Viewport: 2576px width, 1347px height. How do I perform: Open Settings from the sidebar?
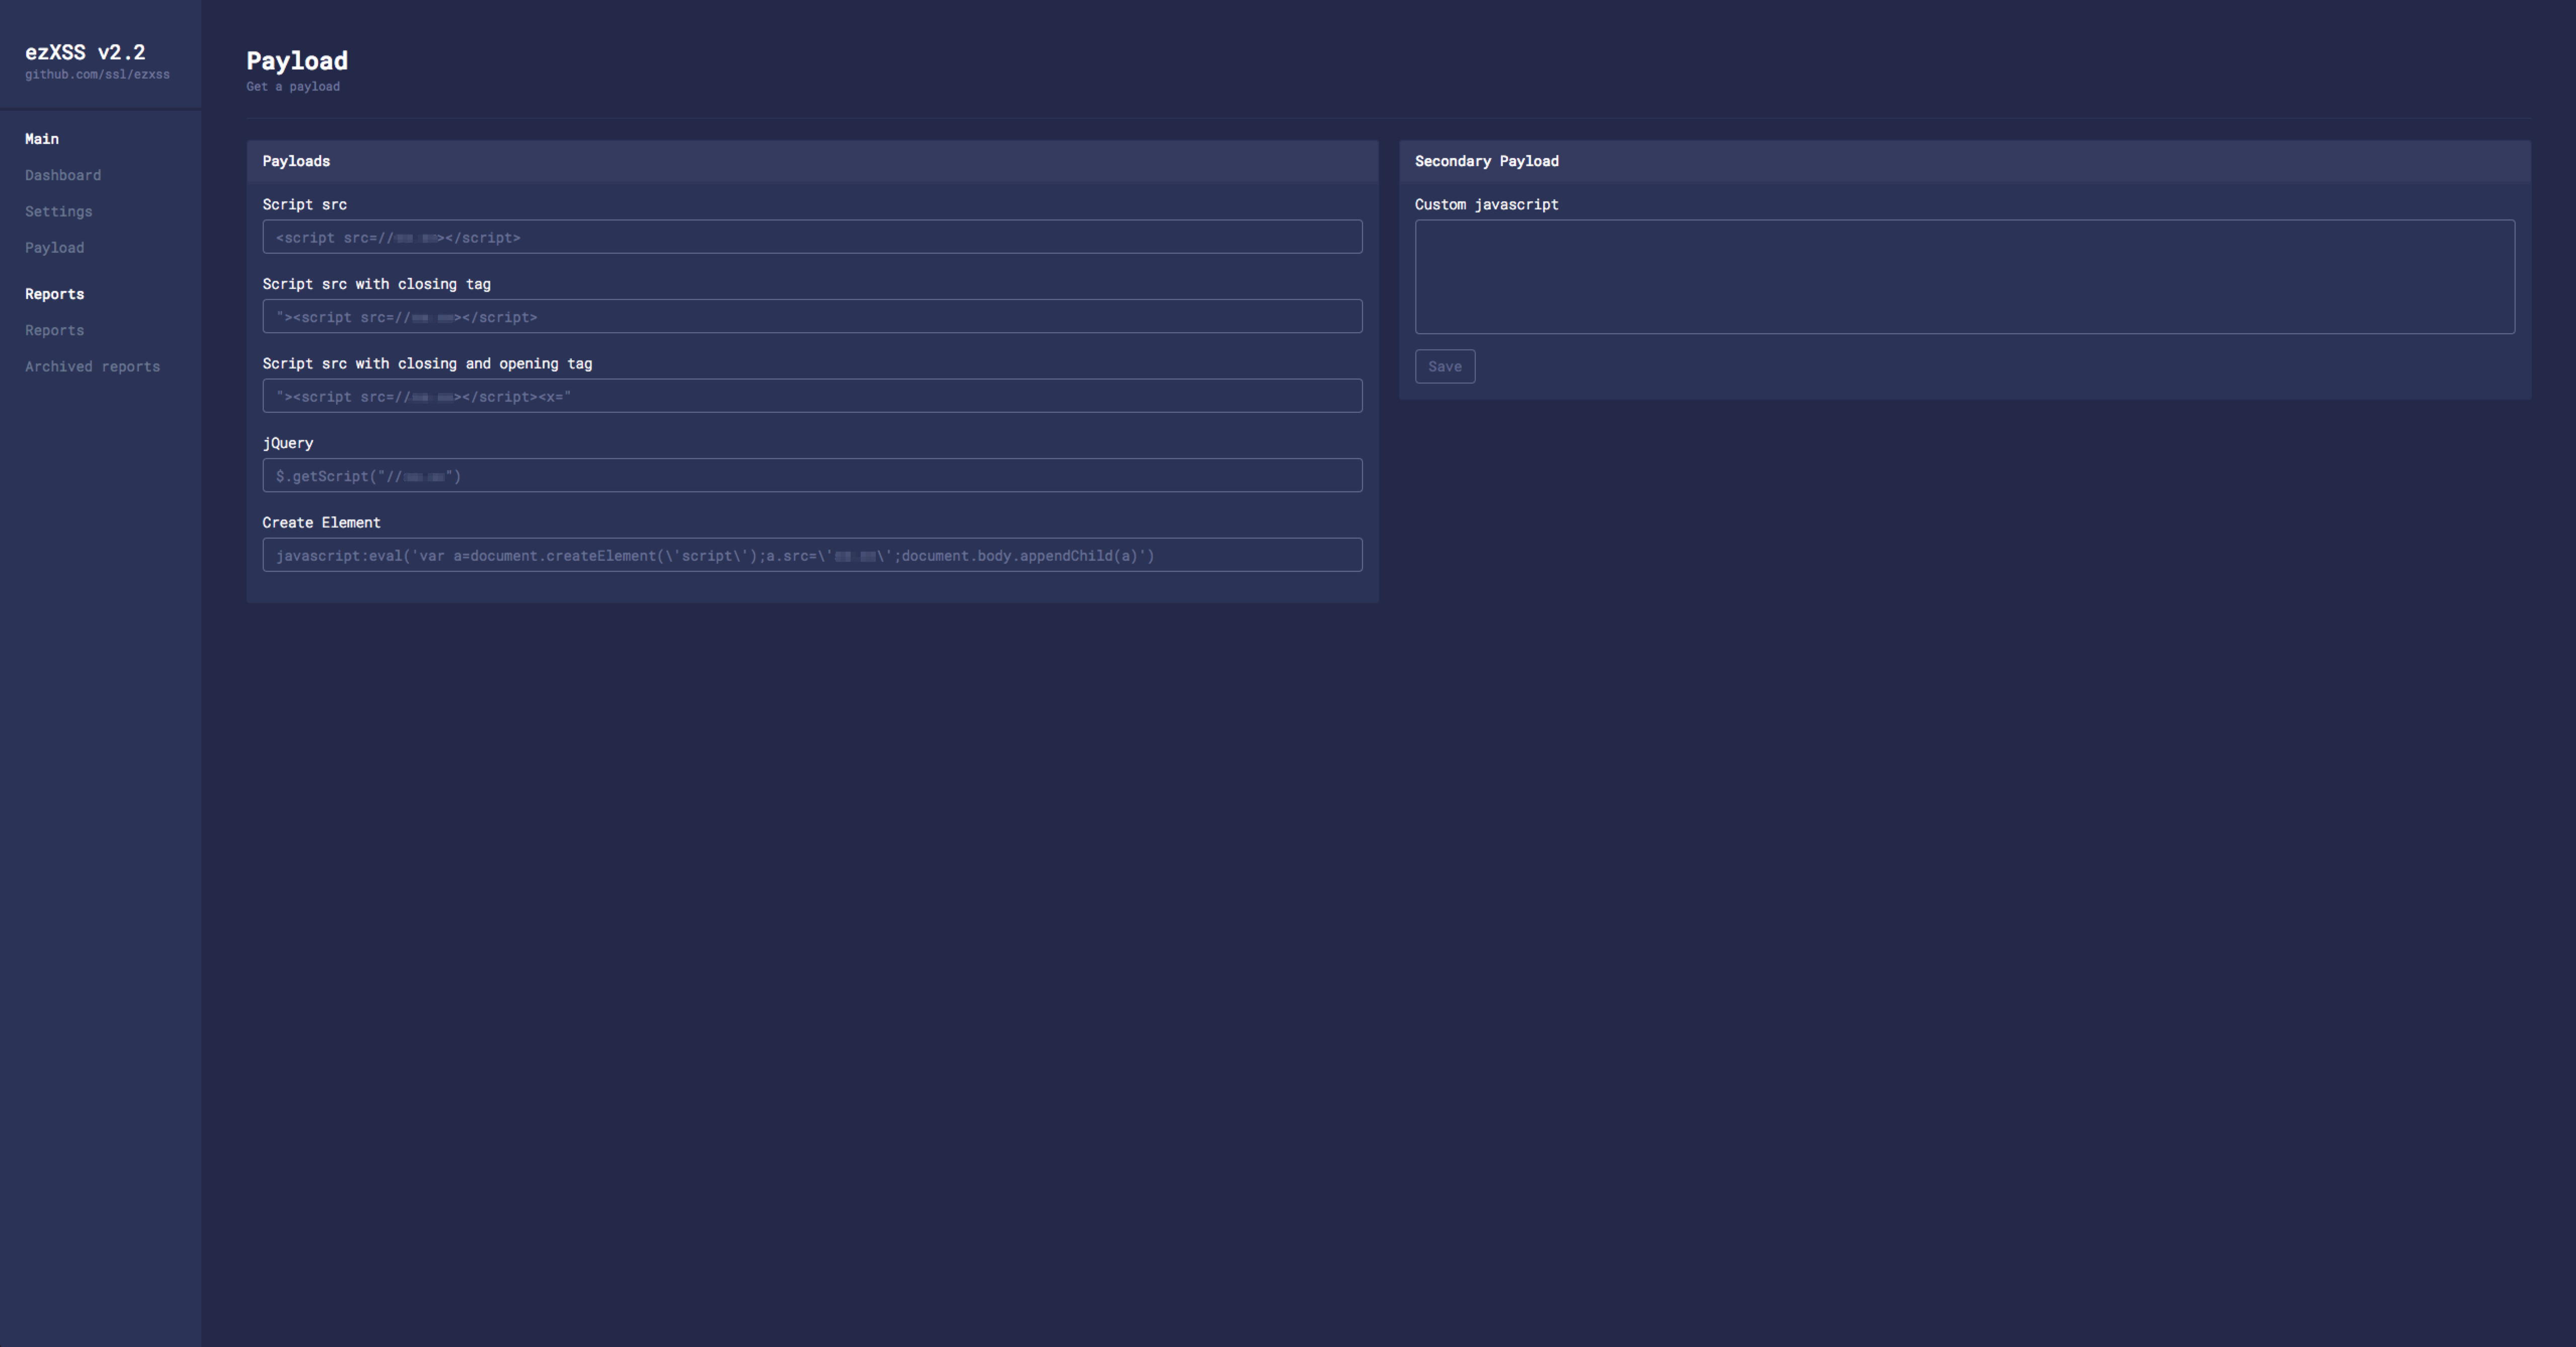pos(58,212)
